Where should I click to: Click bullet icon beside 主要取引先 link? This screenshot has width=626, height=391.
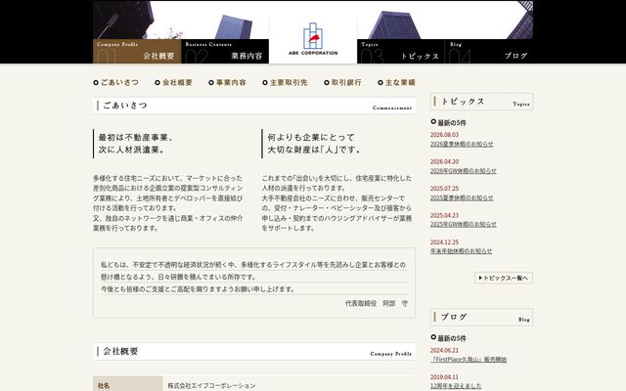(265, 82)
